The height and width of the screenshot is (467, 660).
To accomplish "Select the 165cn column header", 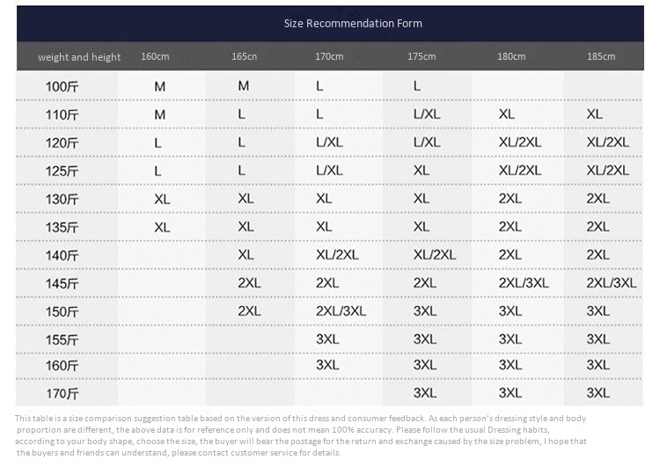I will coord(244,56).
